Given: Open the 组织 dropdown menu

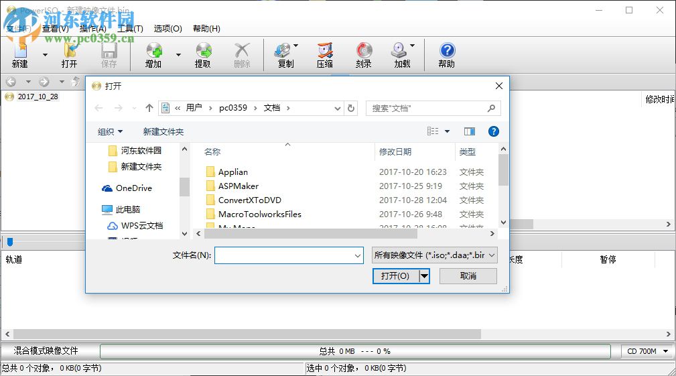Looking at the screenshot, I should coord(110,131).
